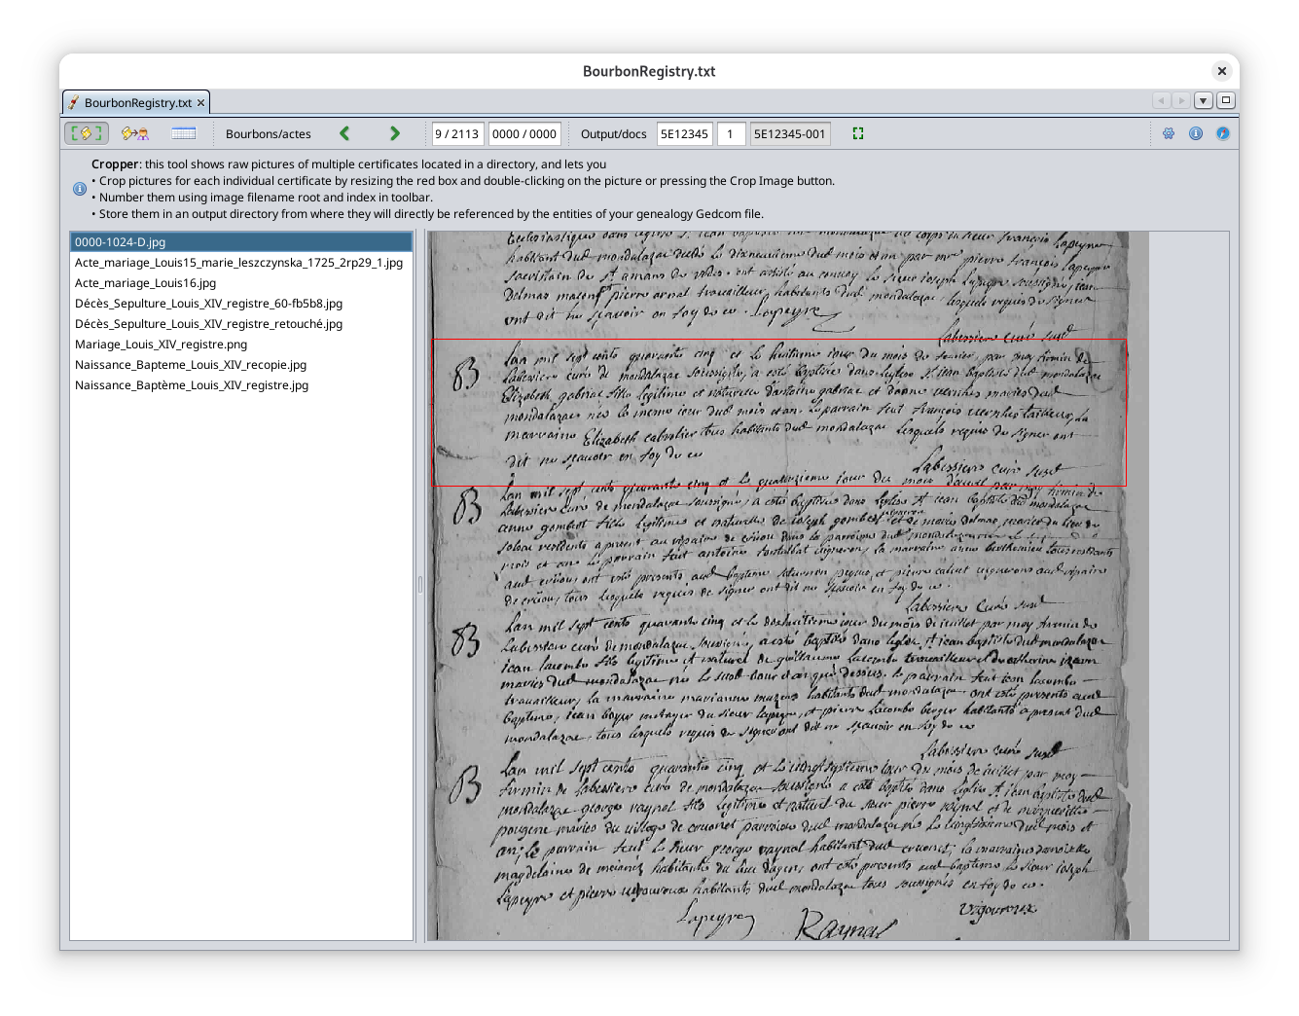Select 0000-1024-D.jpg in the file list

(241, 242)
